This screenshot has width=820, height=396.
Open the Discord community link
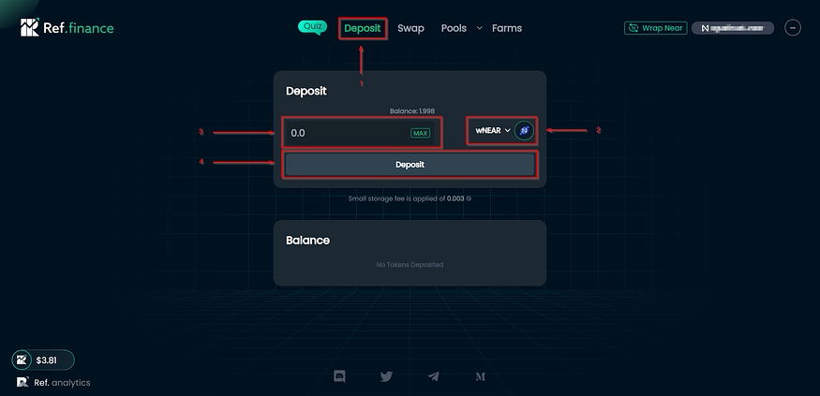(339, 376)
